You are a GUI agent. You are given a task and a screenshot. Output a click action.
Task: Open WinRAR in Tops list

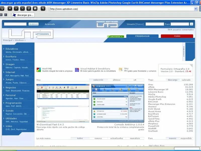[152, 129]
